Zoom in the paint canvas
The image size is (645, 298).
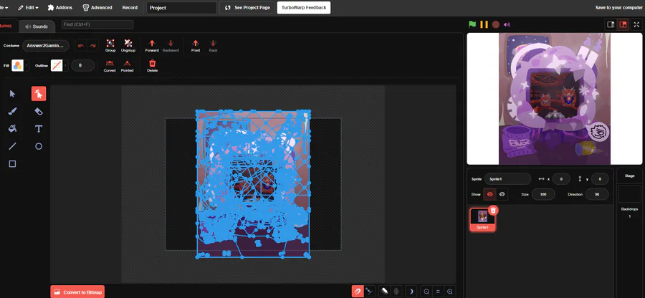pos(450,292)
